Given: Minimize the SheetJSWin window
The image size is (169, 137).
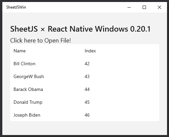Looking at the screenshot, I should click(x=129, y=7).
